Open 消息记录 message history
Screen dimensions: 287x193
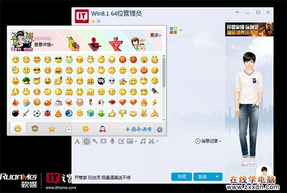tap(207, 141)
